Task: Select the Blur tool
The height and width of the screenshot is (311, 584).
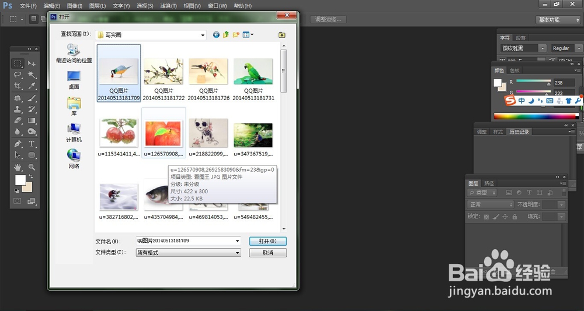Action: [18, 132]
